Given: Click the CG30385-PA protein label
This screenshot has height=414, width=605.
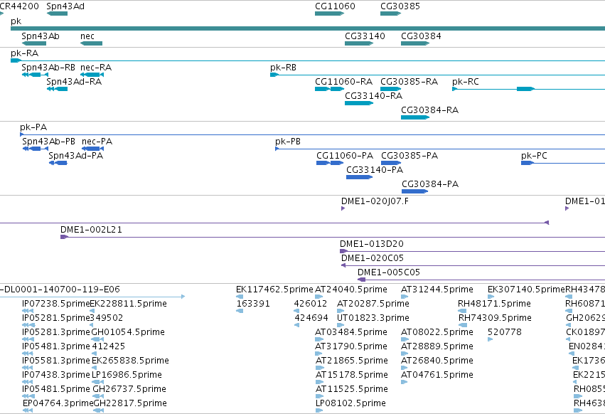Looking at the screenshot, I should point(409,155).
